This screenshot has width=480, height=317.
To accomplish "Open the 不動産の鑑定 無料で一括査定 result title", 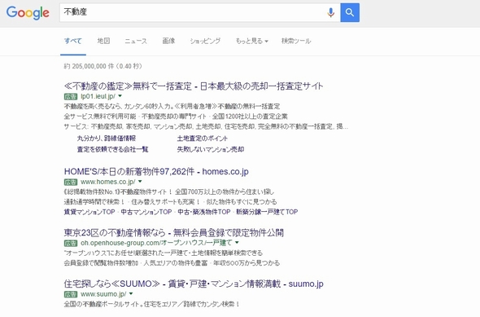I will tap(194, 86).
